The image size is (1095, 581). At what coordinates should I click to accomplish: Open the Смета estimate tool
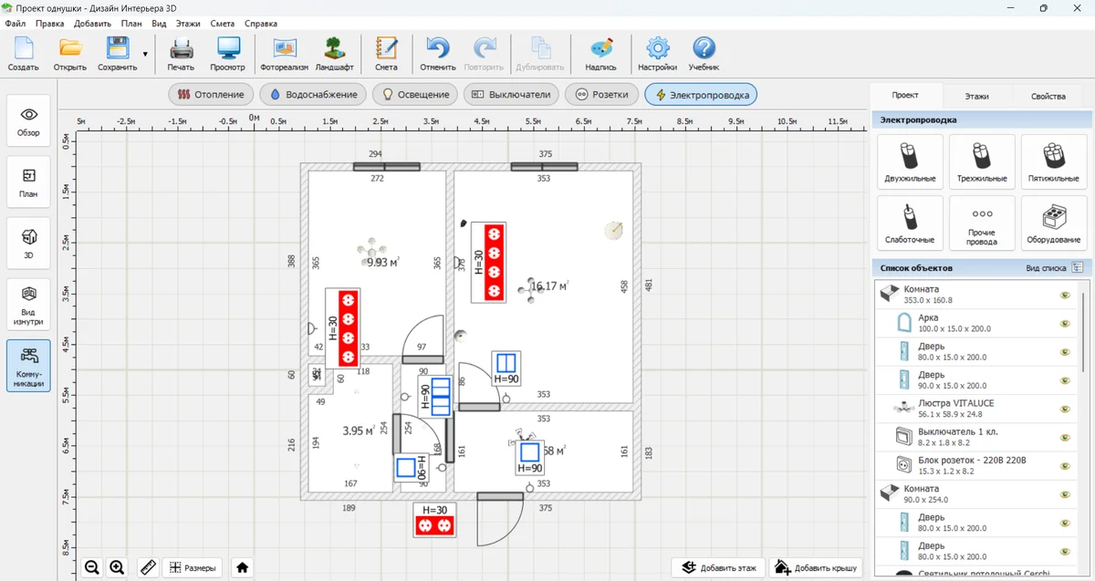(386, 55)
